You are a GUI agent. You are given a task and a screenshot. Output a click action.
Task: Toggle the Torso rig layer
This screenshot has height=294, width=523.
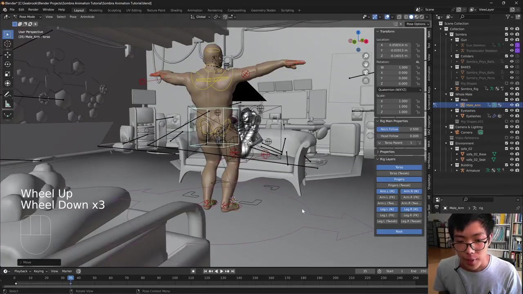tap(399, 167)
